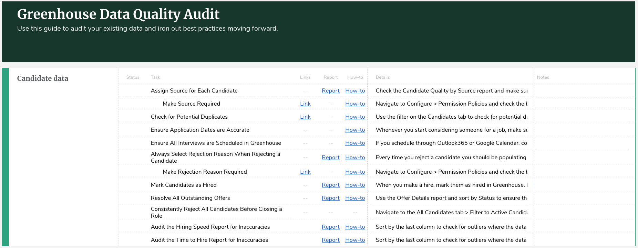Click the Task column header
Screen dimensions: 638x248
(x=155, y=77)
